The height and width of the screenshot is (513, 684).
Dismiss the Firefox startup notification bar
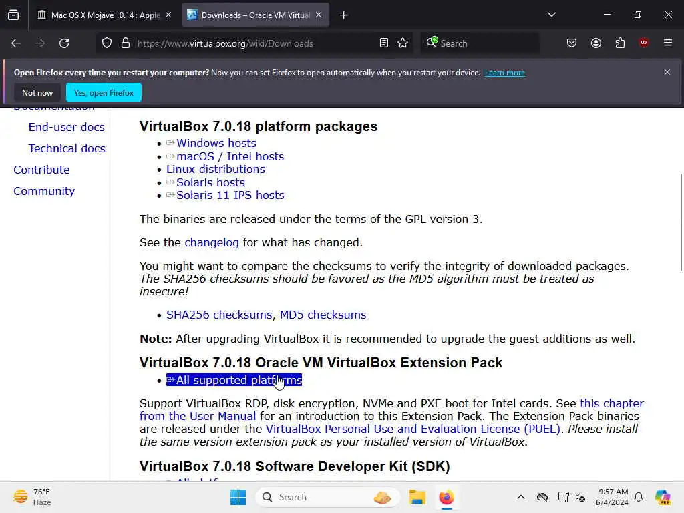coord(667,72)
